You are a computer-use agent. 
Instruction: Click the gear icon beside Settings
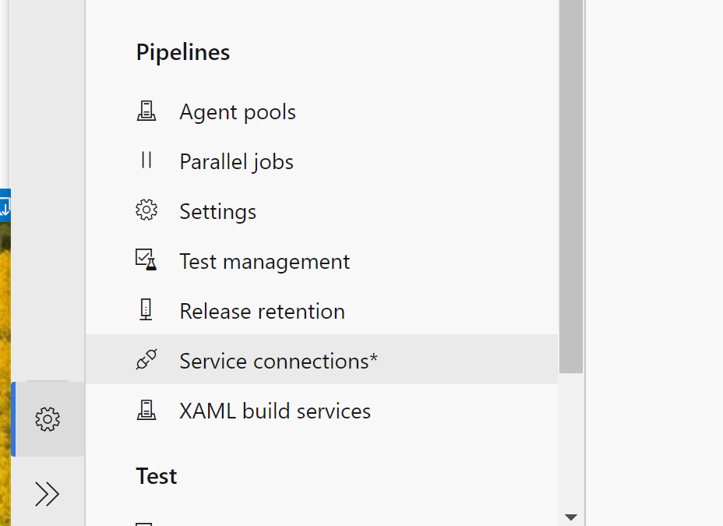point(146,210)
